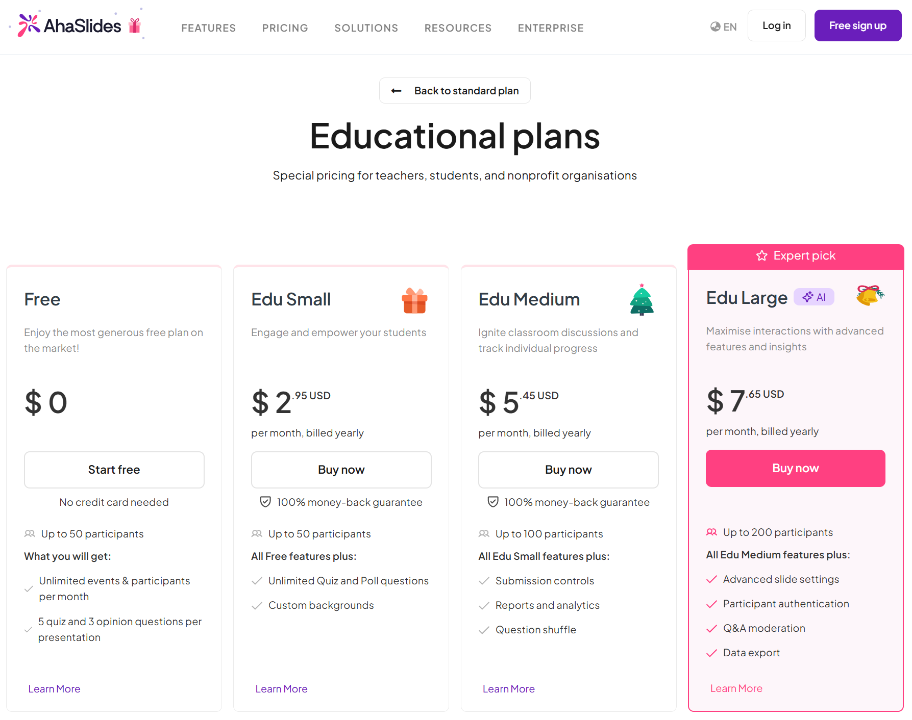Image resolution: width=912 pixels, height=720 pixels.
Task: Click the gift box icon on Edu Small
Action: (x=414, y=300)
